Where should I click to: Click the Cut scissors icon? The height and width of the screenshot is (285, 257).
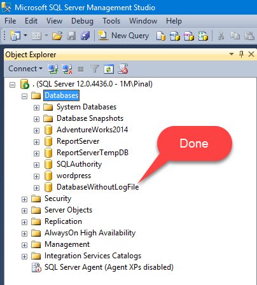(x=221, y=36)
